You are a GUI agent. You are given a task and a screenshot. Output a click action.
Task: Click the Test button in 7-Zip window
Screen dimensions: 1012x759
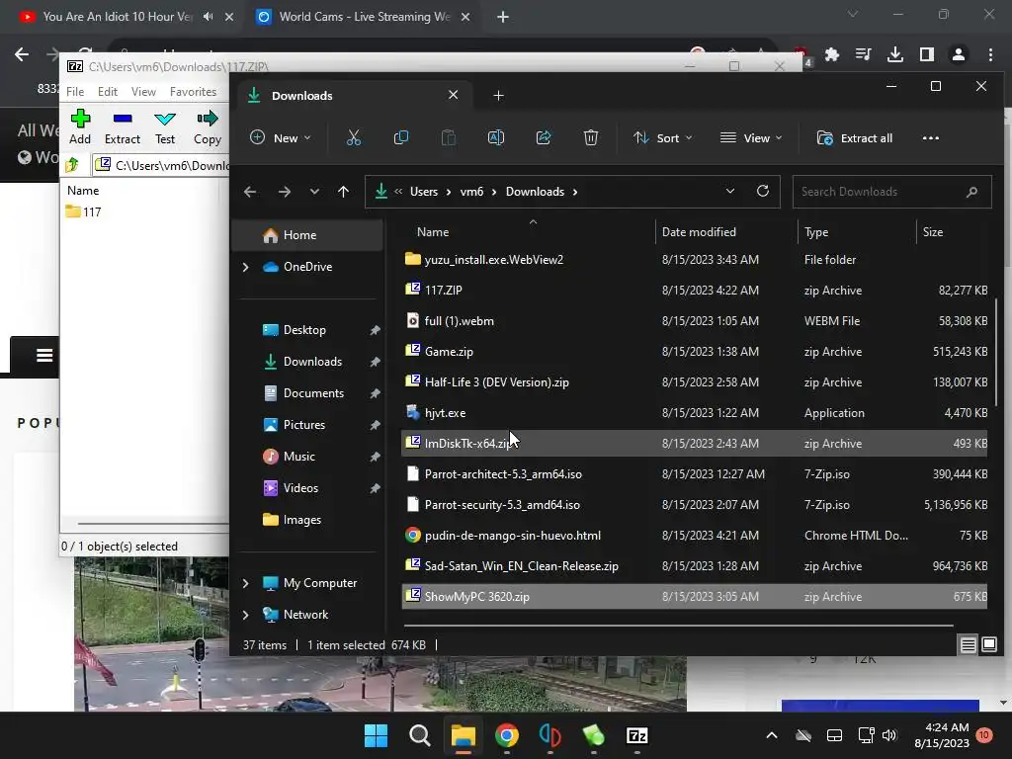(165, 127)
